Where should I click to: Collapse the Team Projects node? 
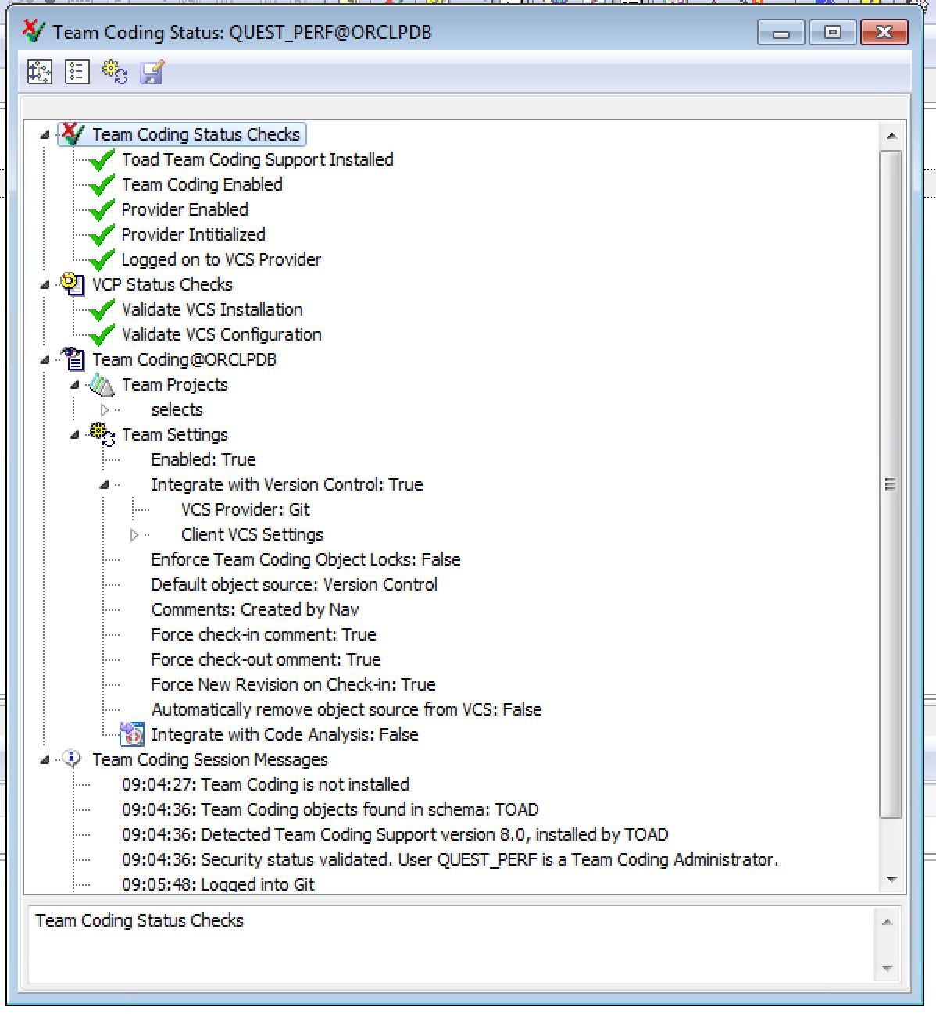tap(74, 385)
